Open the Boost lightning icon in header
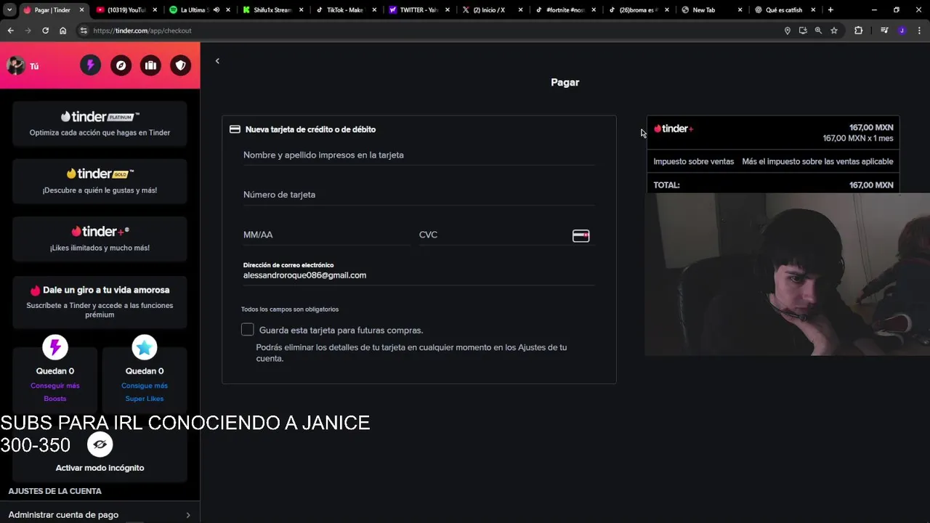Viewport: 930px width, 523px height. point(90,65)
